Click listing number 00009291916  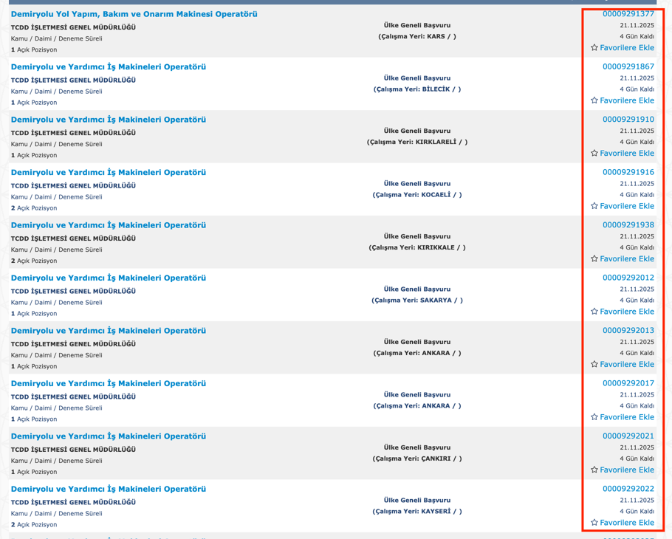[628, 172]
